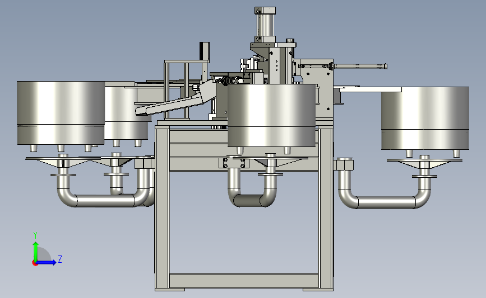
Task: Pick the U-shaped pipe under the center bowl
Action: point(252,200)
